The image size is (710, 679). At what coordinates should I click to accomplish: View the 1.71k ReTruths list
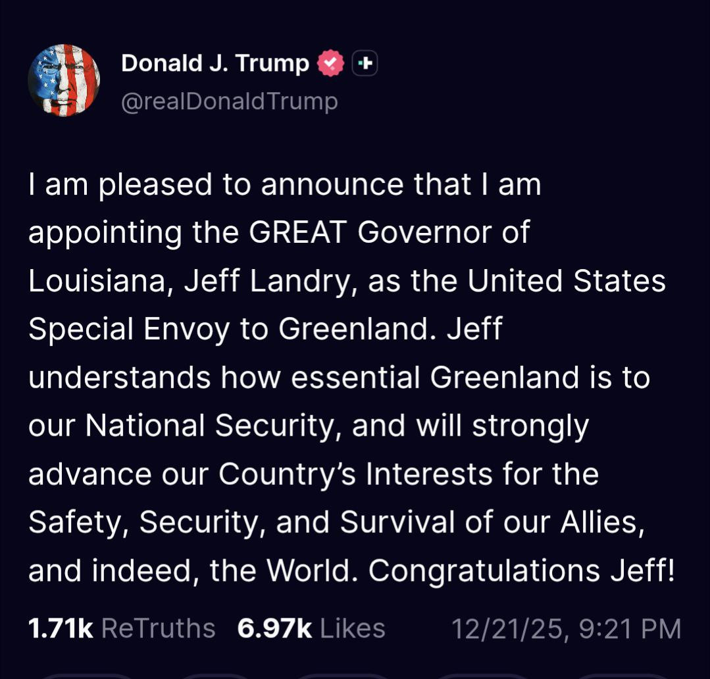point(122,628)
